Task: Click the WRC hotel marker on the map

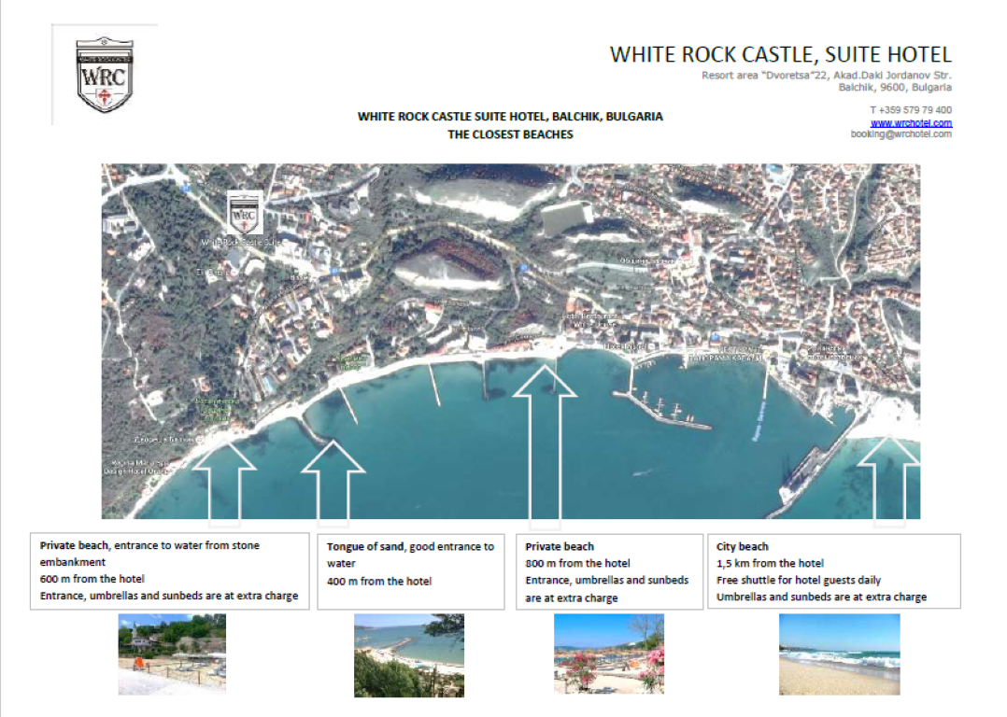Action: [x=244, y=213]
